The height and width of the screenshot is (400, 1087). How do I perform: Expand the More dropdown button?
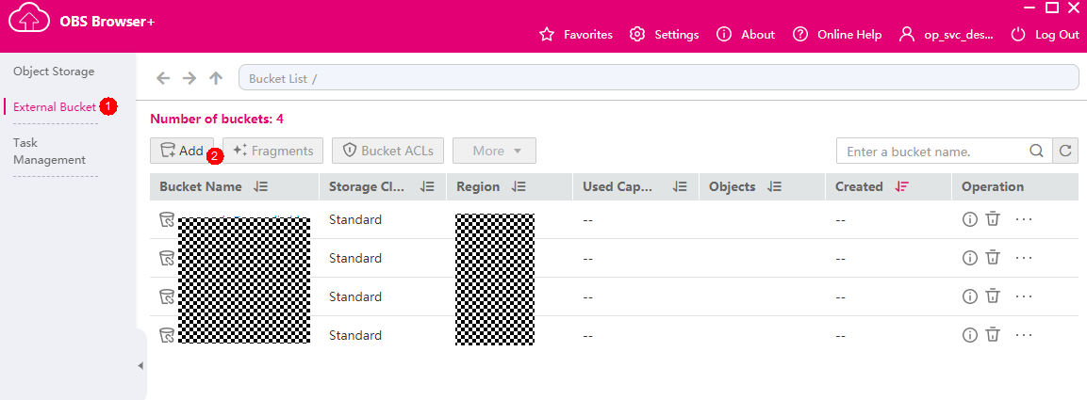pyautogui.click(x=494, y=151)
